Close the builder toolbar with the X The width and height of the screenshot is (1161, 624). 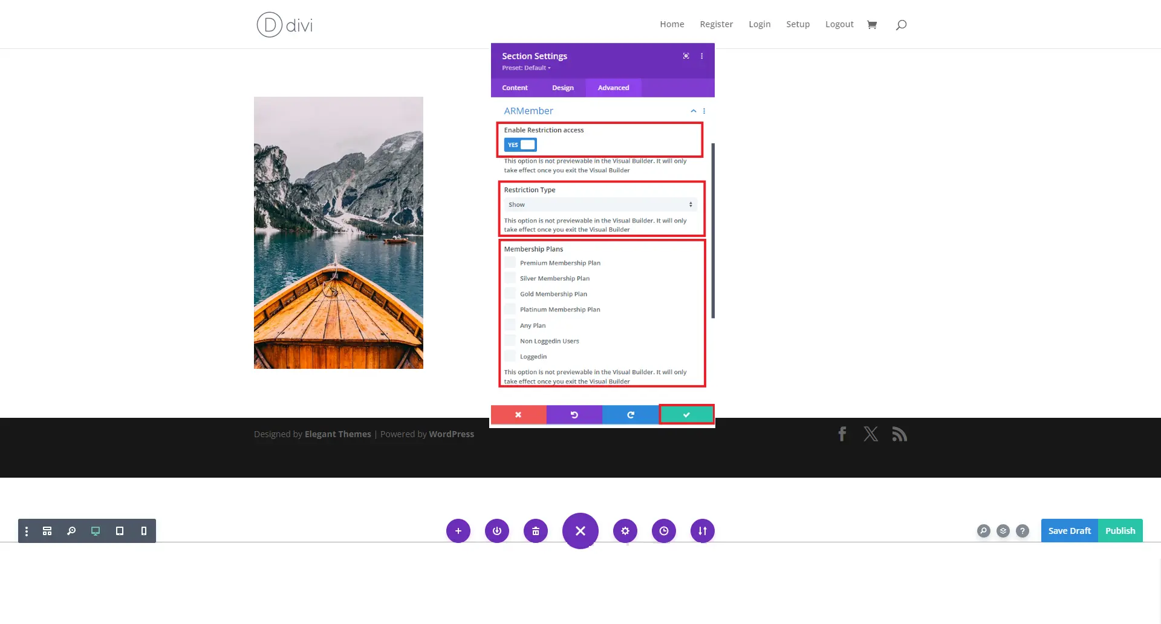coord(580,531)
